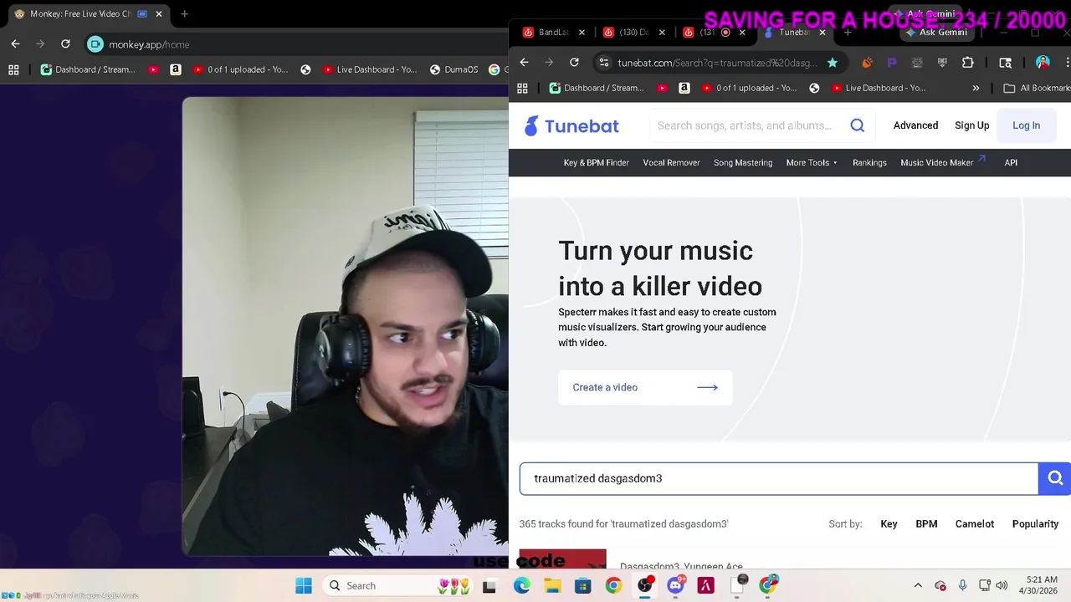Screen dimensions: 1071x602
Task: Open the Amazon bookmark in Tunebat window
Action: [684, 88]
